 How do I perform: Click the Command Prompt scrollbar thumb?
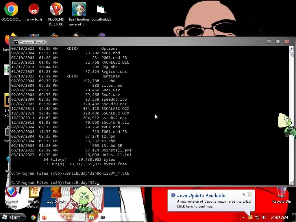291,55
